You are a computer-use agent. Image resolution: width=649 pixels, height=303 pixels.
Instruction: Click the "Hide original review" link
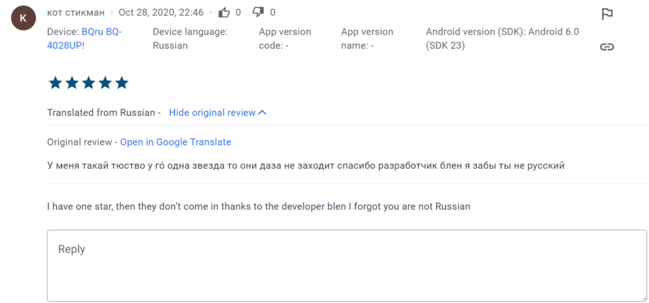click(x=212, y=113)
